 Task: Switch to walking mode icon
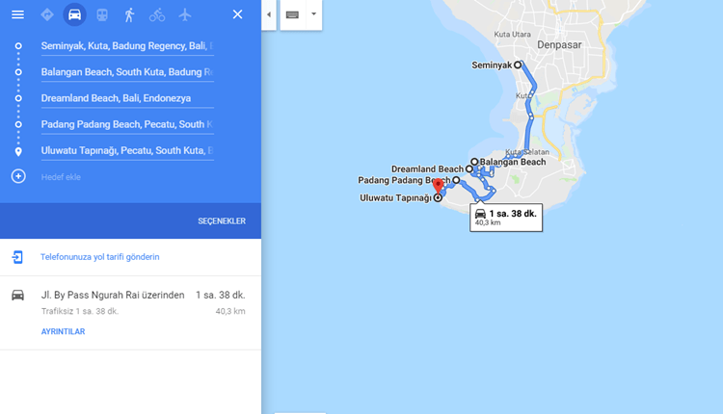pos(129,14)
